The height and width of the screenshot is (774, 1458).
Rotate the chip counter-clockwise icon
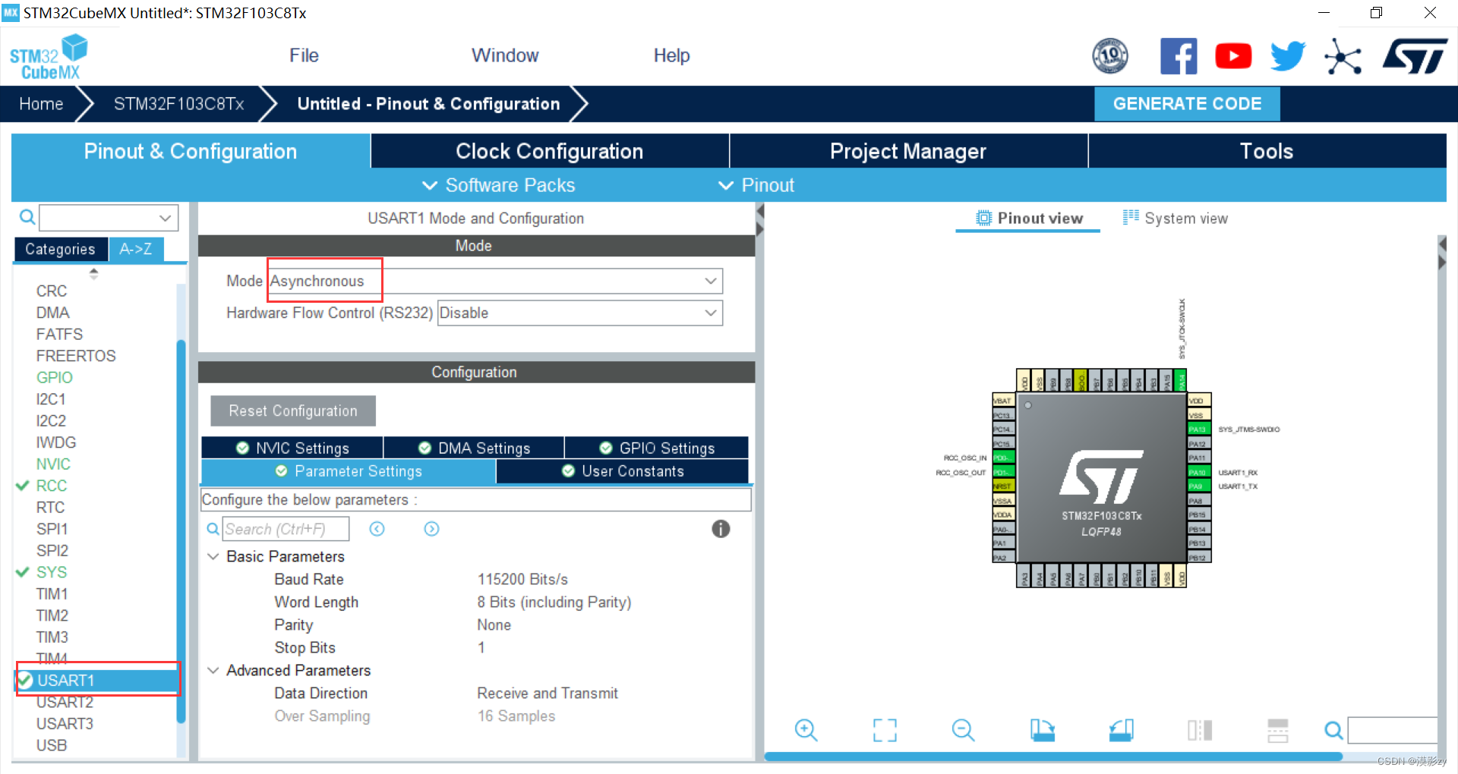(1122, 730)
